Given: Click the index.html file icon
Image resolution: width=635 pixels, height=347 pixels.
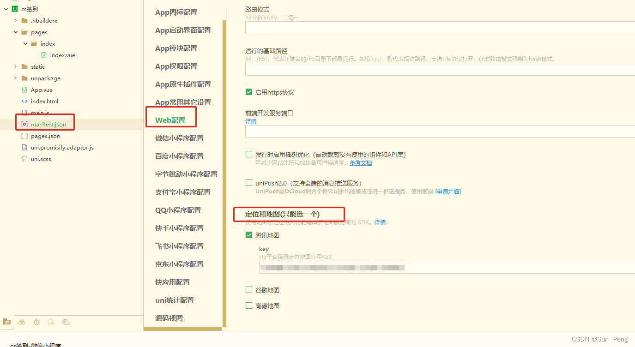Looking at the screenshot, I should coord(24,101).
